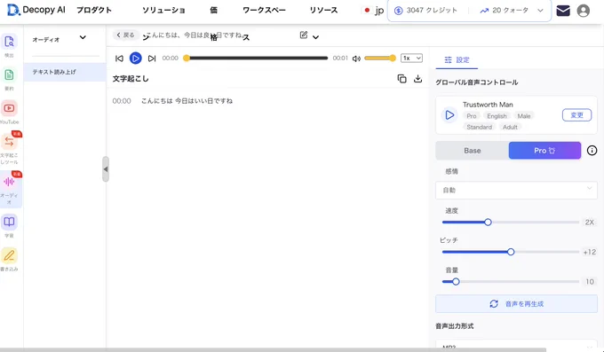Click the 20 quota display
The width and height of the screenshot is (604, 352).
[510, 11]
